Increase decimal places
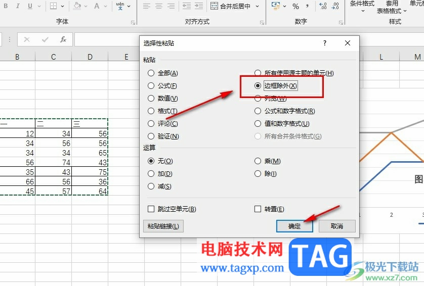The image size is (424, 286). (323, 6)
